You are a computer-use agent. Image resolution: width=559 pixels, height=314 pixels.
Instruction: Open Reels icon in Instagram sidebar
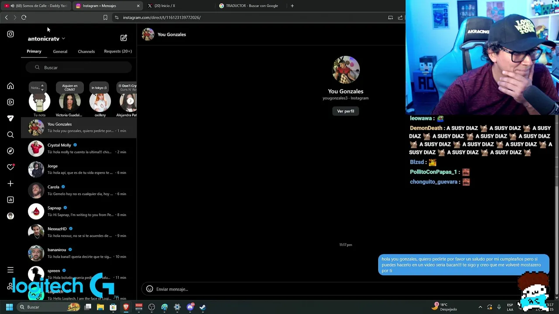click(10, 102)
